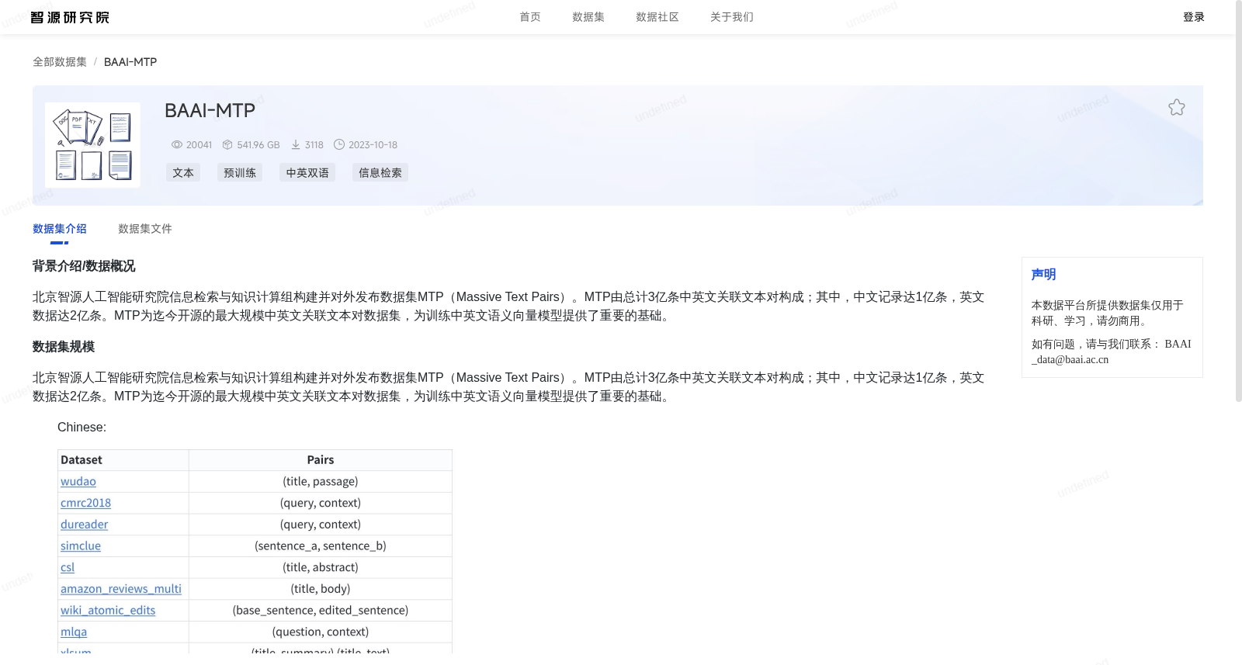The image size is (1242, 665).
Task: Click the 2023-10-18 date text
Action: (x=373, y=145)
